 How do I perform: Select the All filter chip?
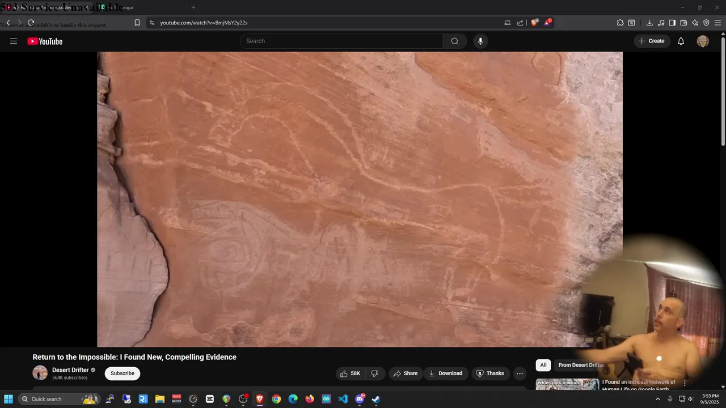pyautogui.click(x=543, y=365)
